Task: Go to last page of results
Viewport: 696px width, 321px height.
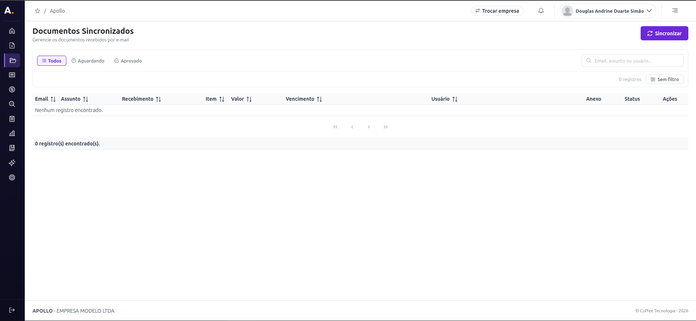Action: [386, 127]
